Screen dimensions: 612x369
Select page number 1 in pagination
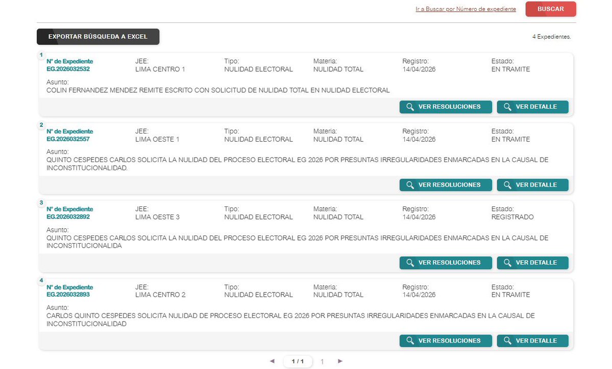[x=322, y=361]
